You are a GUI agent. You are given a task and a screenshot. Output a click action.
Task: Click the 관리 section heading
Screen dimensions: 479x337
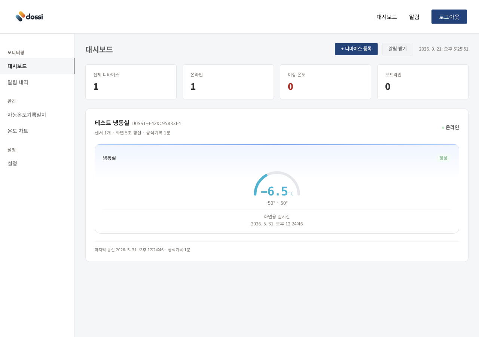tap(12, 101)
